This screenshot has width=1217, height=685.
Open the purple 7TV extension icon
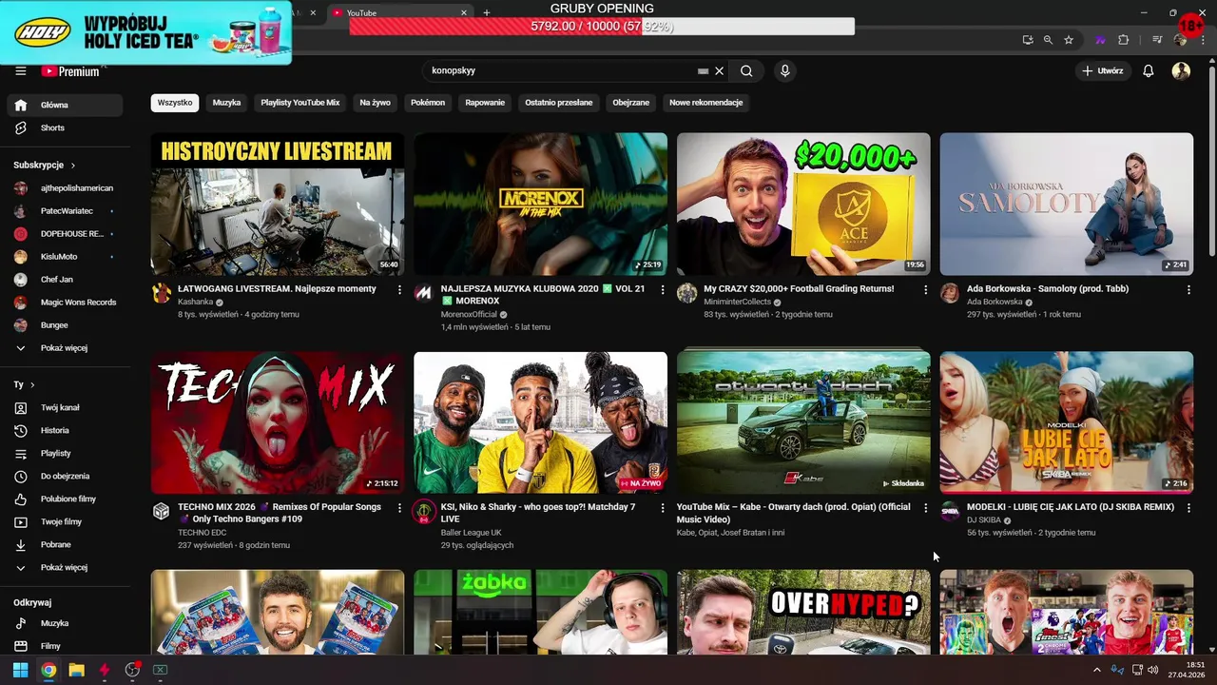click(x=1100, y=40)
